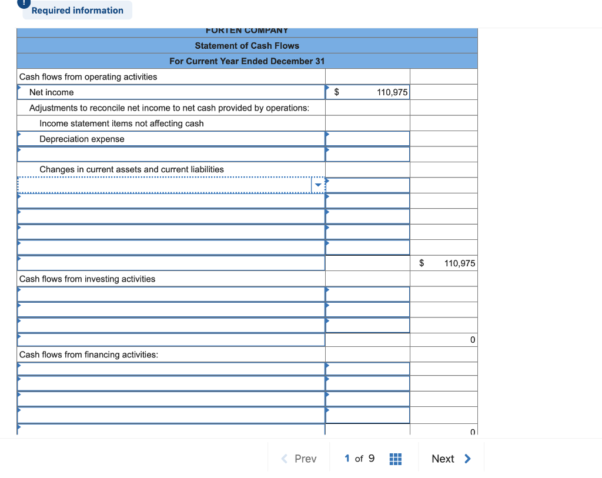Go back with the Prev button

[299, 459]
